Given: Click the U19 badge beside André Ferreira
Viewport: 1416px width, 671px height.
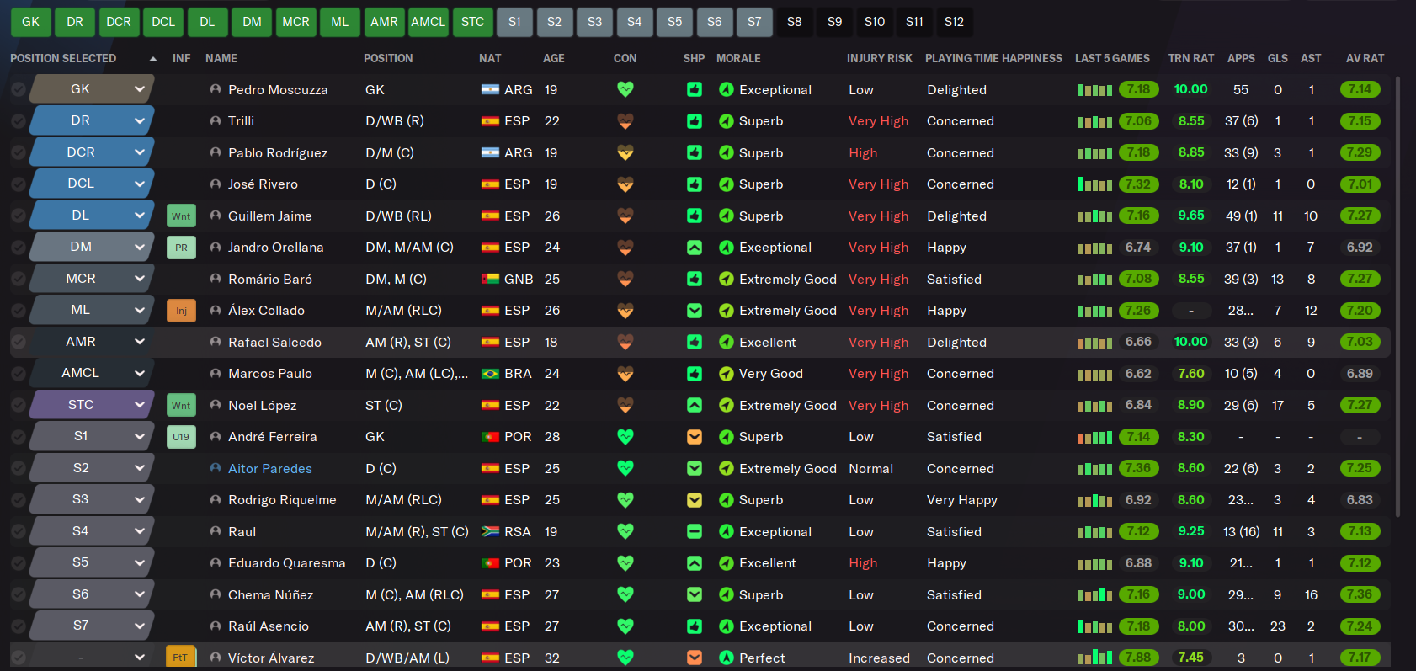Looking at the screenshot, I should coord(181,437).
